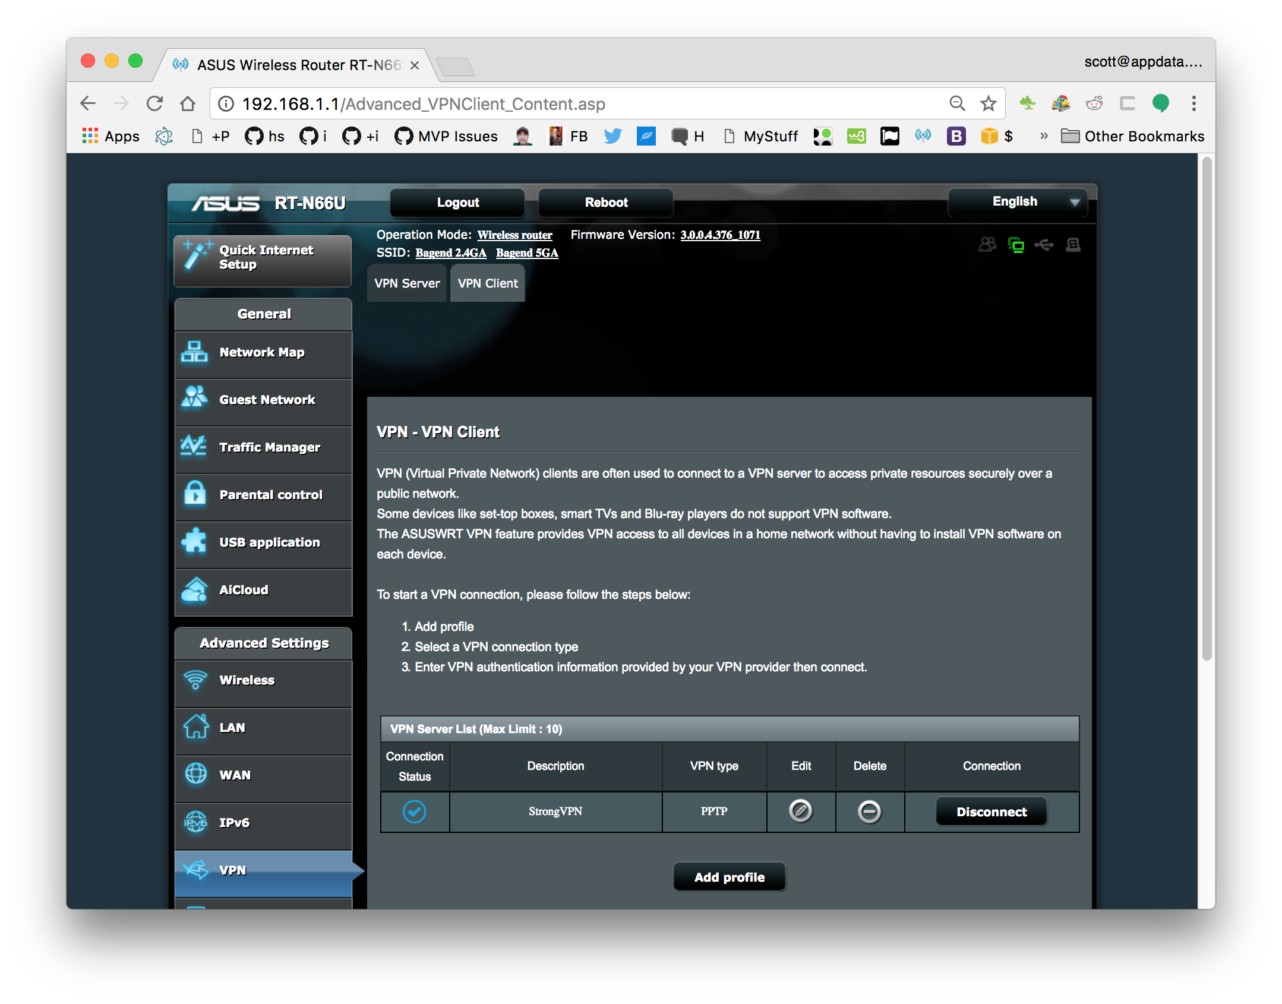Click the Add profile button
This screenshot has height=1004, width=1282.
pos(730,877)
